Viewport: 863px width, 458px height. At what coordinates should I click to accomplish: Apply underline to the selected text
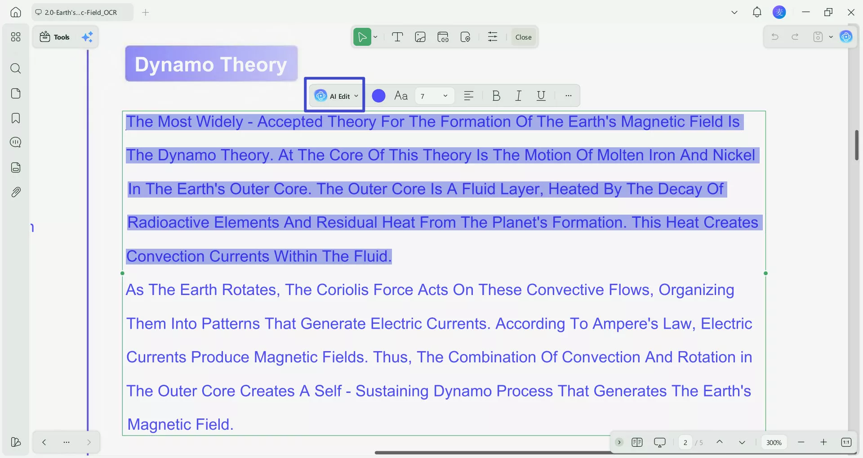(x=541, y=95)
